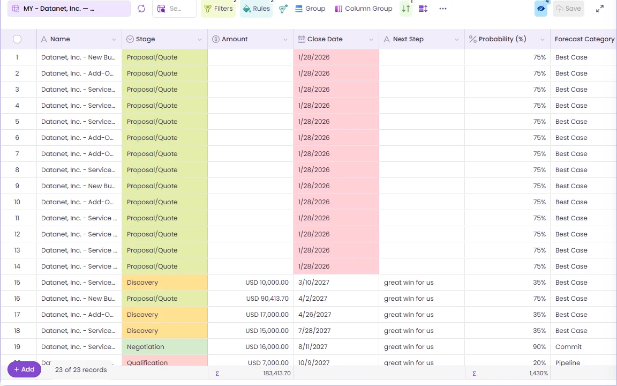Click the USD 90,413.70 amount cell
617x386 pixels.
pyautogui.click(x=250, y=299)
